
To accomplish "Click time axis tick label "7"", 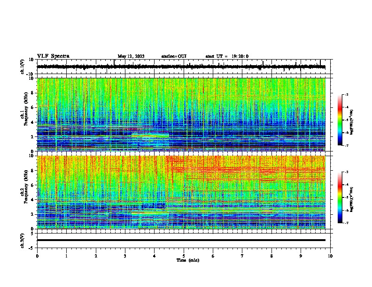I will click(242, 256).
